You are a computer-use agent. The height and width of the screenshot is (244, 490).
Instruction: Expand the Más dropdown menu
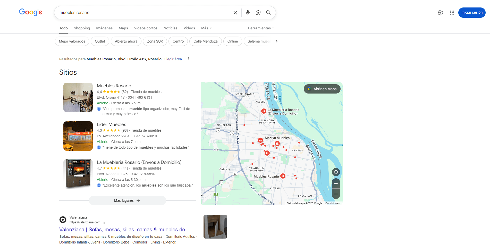click(206, 28)
